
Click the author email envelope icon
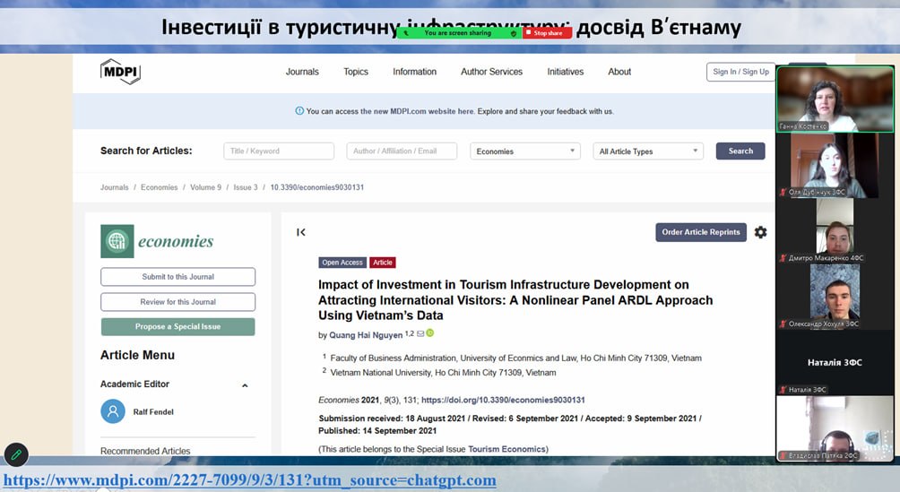(420, 334)
